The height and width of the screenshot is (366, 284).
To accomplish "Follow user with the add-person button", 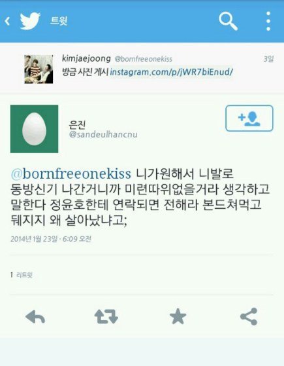I will pos(249,118).
